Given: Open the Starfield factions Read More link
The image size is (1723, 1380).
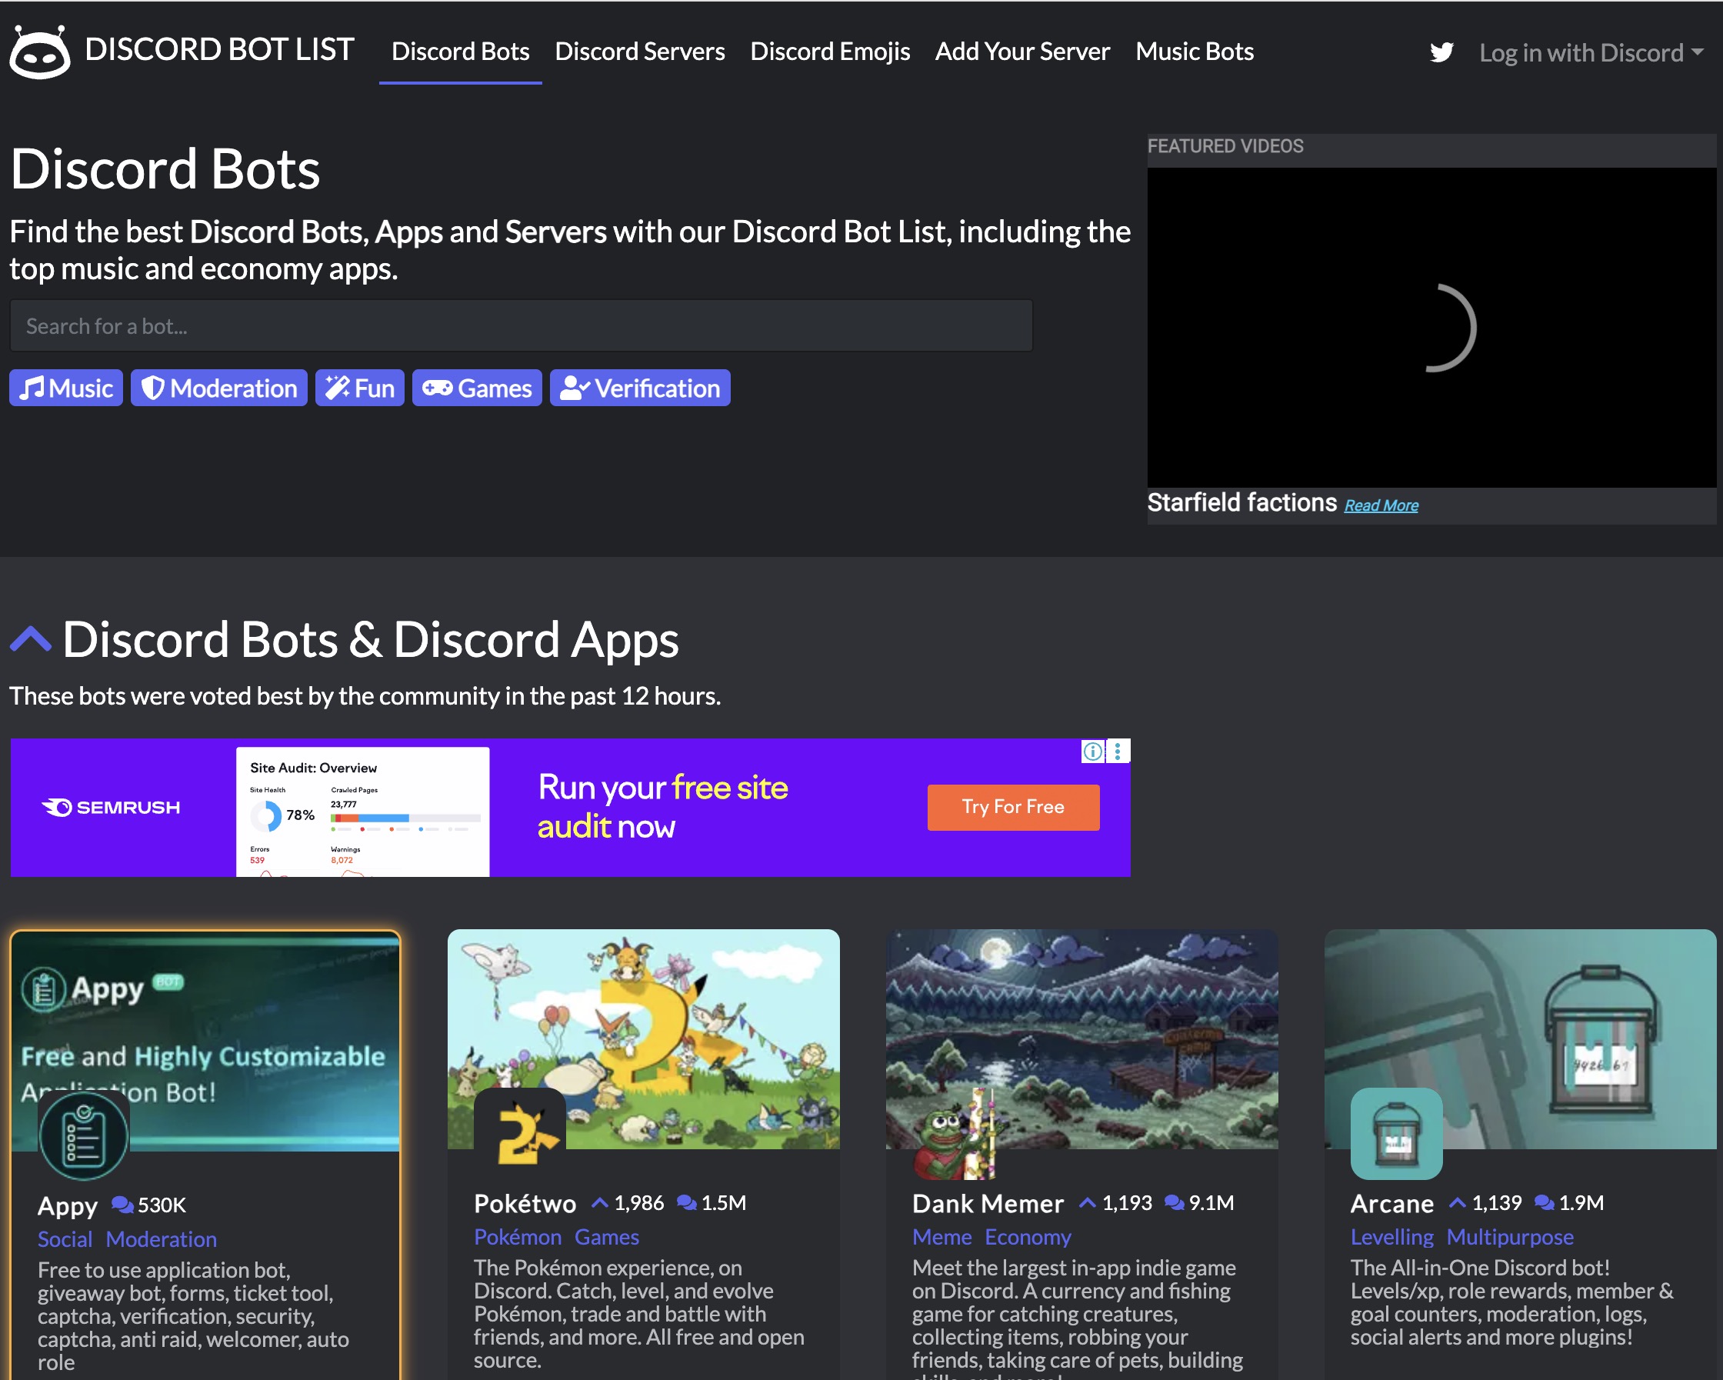Looking at the screenshot, I should click(x=1380, y=506).
